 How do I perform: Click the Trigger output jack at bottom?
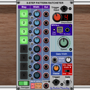[56, 82]
